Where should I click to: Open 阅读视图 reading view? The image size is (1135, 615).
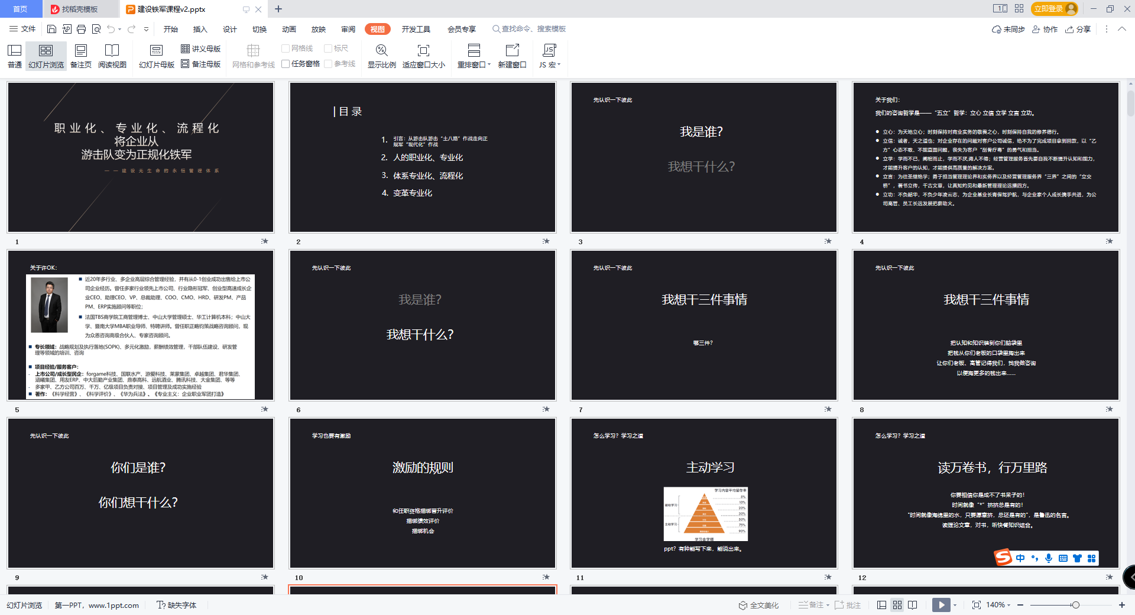112,56
